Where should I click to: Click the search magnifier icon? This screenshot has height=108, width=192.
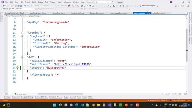pyautogui.click(x=112, y=2)
